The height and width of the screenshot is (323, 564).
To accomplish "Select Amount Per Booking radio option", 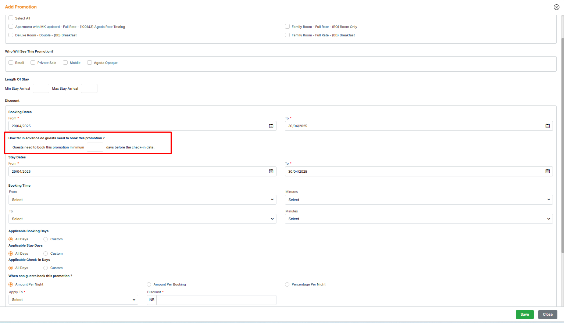I will click(149, 284).
